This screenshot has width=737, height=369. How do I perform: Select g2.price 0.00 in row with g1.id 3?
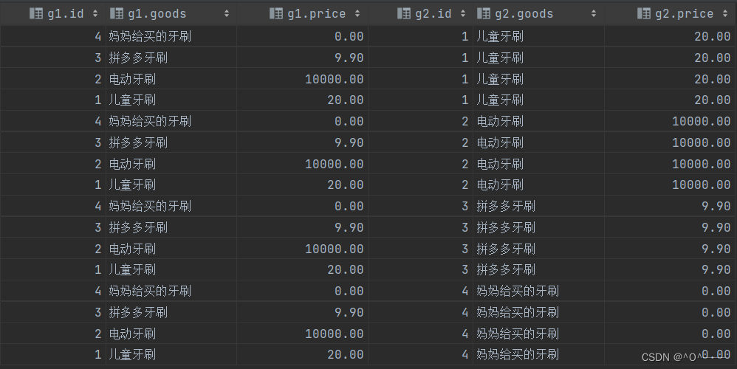[x=716, y=313]
